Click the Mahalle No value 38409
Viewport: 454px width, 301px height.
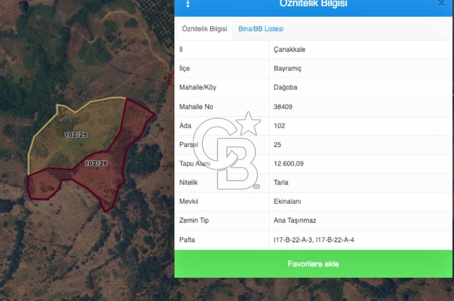pyautogui.click(x=283, y=107)
